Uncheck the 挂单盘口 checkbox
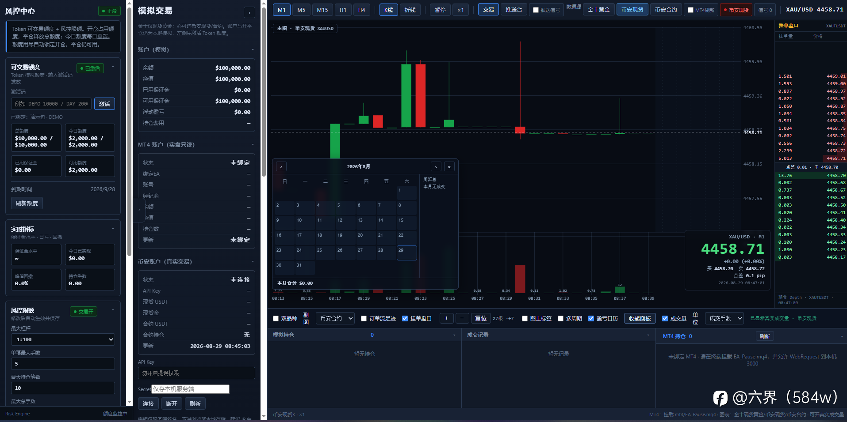847x422 pixels. [x=405, y=318]
